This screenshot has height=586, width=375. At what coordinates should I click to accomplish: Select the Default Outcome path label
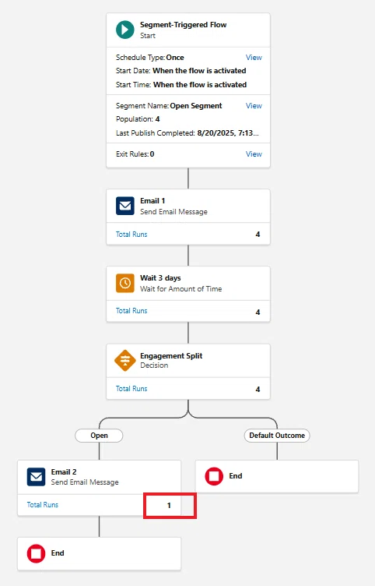click(277, 436)
